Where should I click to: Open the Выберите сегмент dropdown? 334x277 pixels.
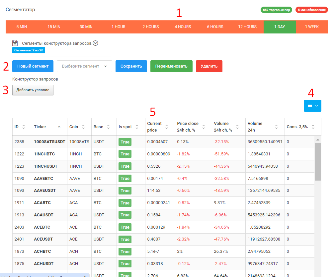pos(85,66)
